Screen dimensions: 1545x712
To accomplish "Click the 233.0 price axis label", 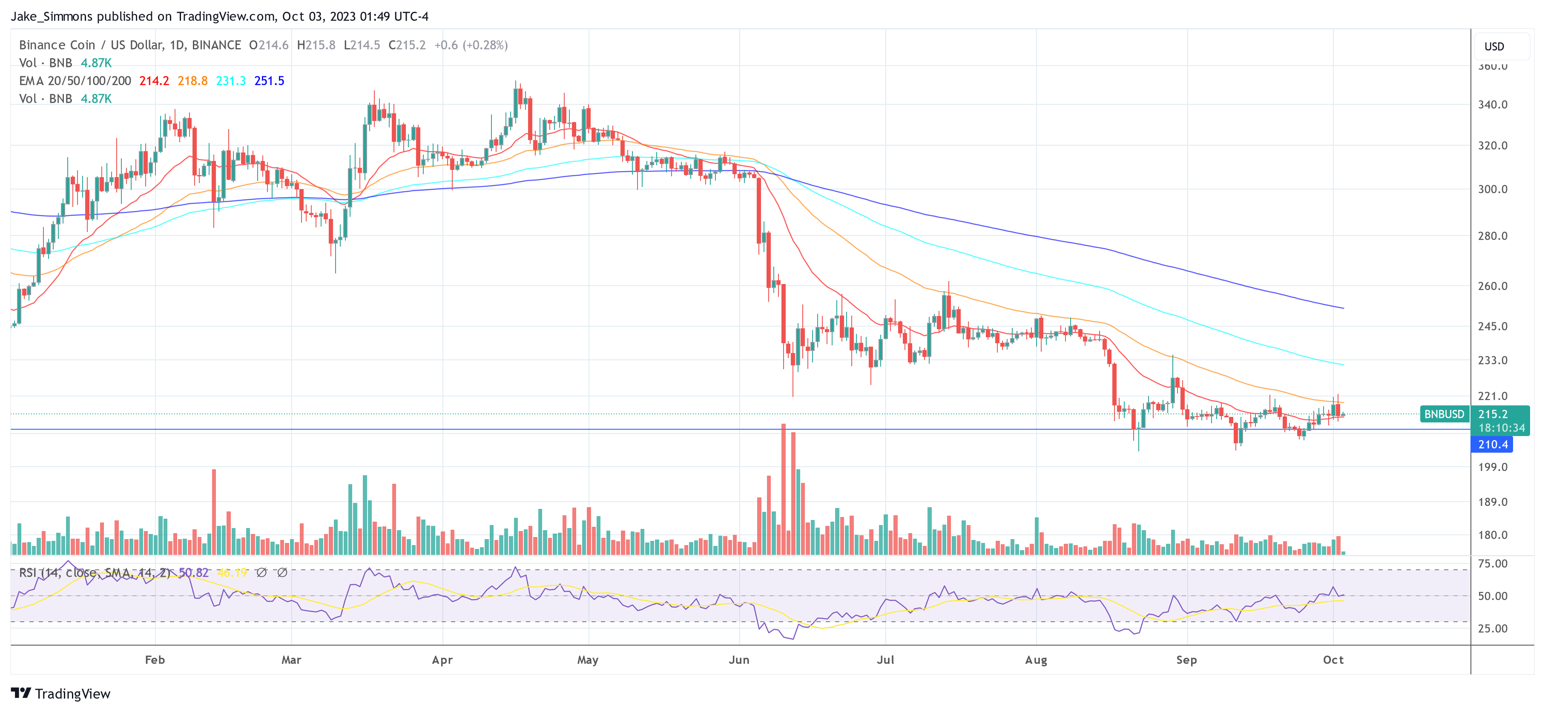I will 1493,360.
